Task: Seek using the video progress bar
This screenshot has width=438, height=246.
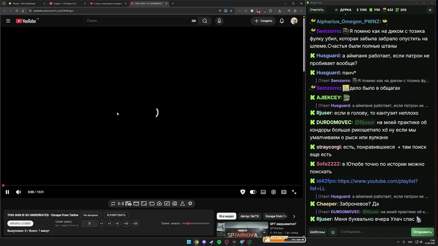Action: coord(152,186)
